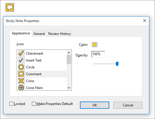The height and width of the screenshot is (119, 155).
Task: Click the icon list's up arrow
Action: pyautogui.click(x=69, y=53)
